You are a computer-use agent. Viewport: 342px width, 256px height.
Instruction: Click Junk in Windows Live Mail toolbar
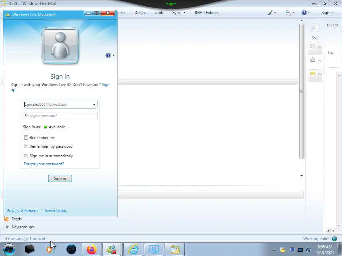(x=159, y=13)
